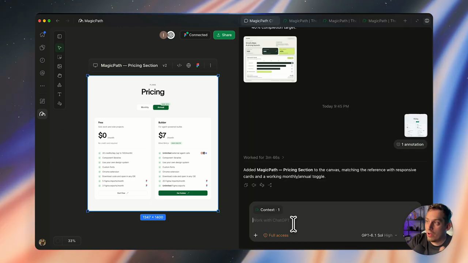Open the stacked pages icon in sidebar
This screenshot has width=468, height=263.
pyautogui.click(x=42, y=47)
